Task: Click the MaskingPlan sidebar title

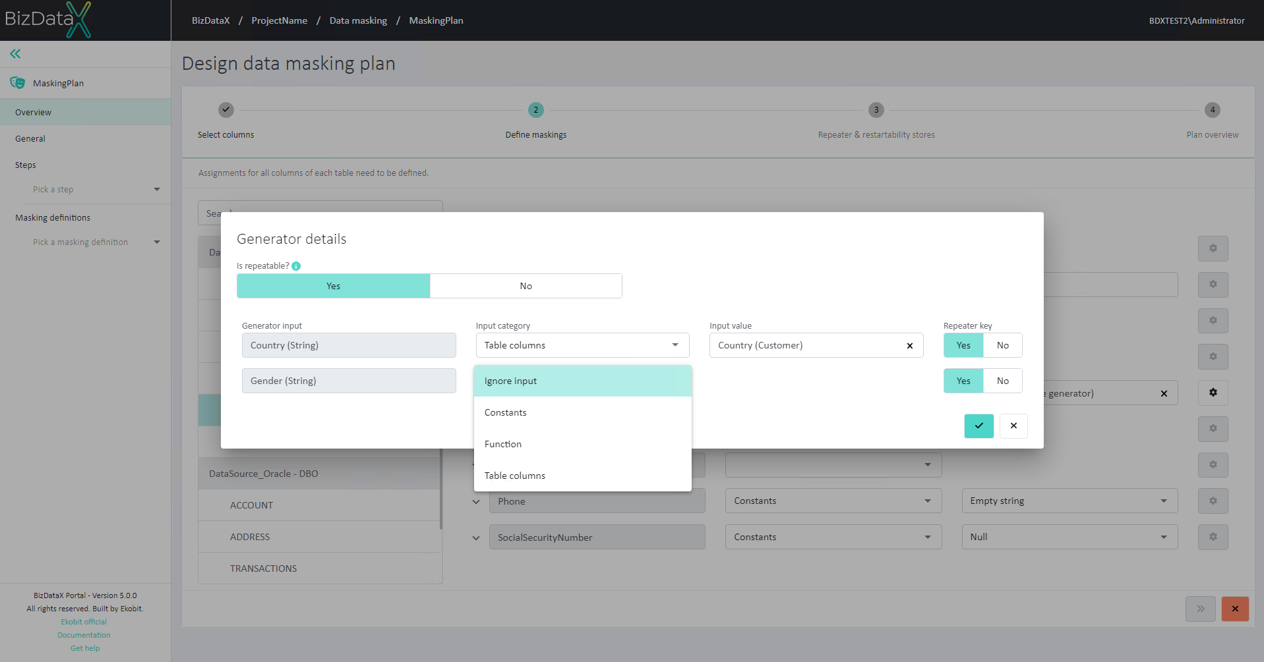Action: coord(58,83)
